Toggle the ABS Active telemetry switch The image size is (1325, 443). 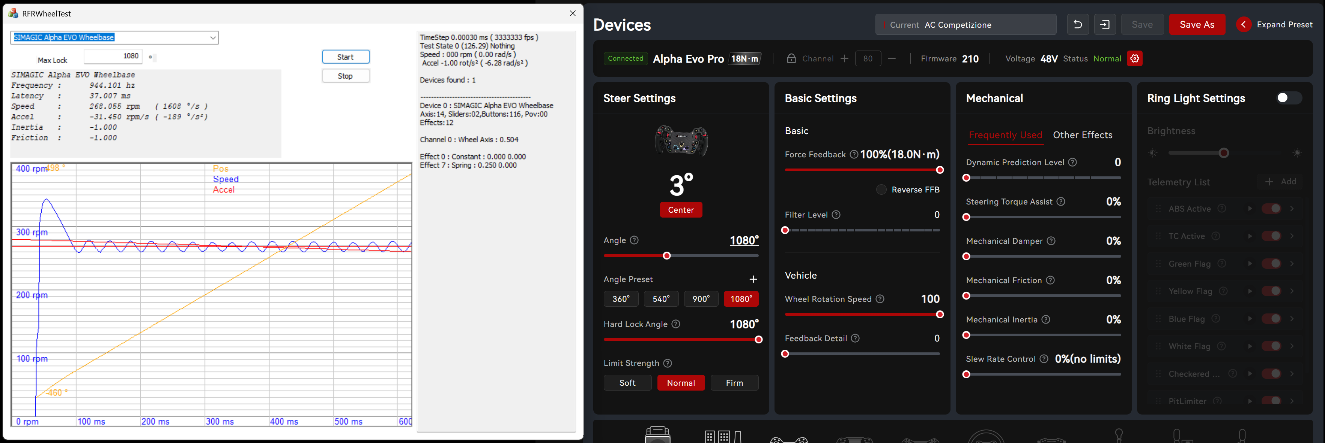(x=1271, y=209)
